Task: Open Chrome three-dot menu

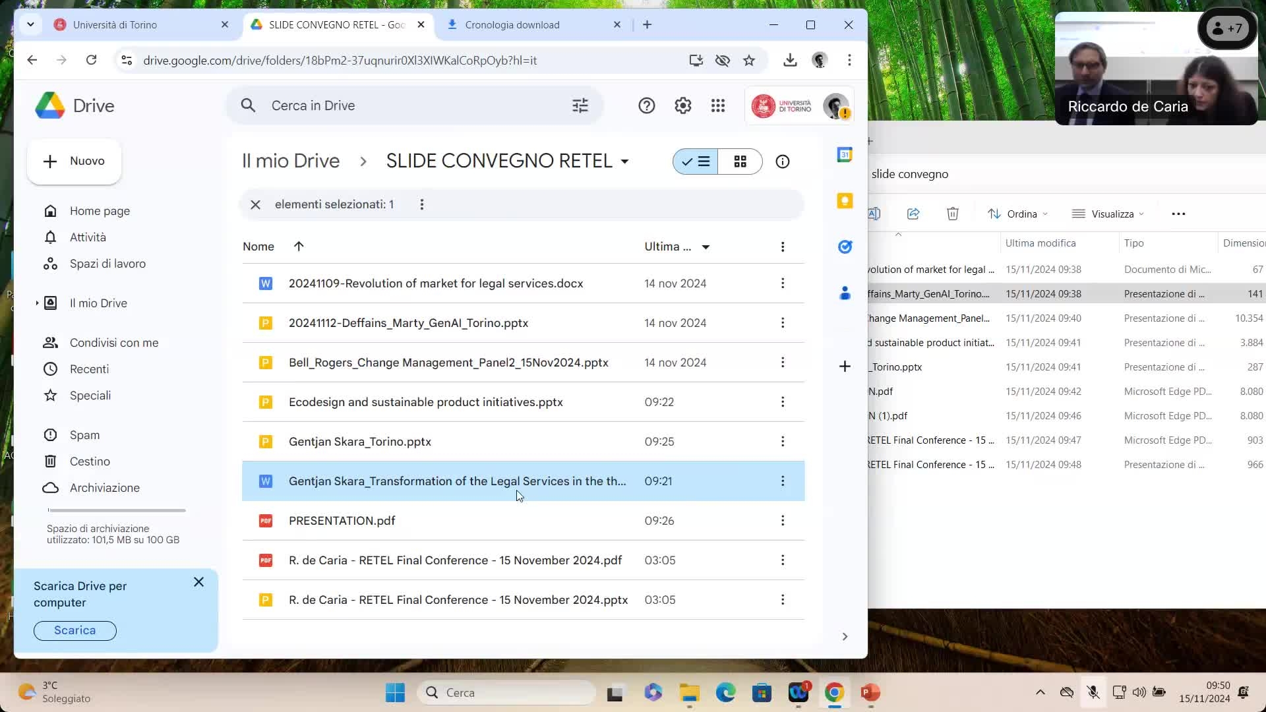Action: [x=849, y=61]
